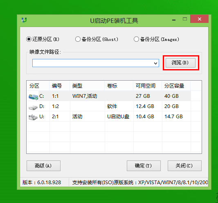
Task: Click the 分区容量 column header
Action: pyautogui.click(x=176, y=86)
